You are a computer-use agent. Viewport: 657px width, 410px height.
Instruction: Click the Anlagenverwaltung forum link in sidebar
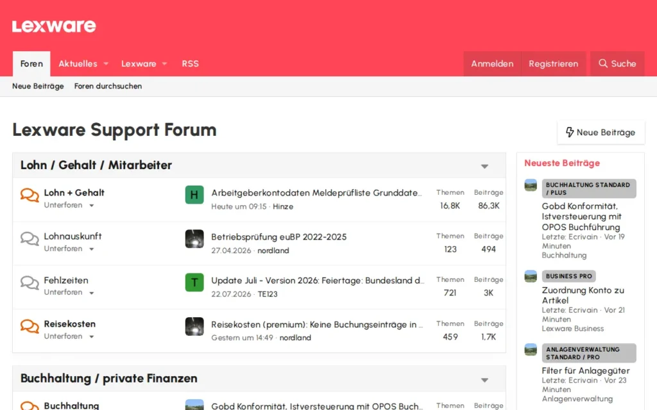point(577,398)
